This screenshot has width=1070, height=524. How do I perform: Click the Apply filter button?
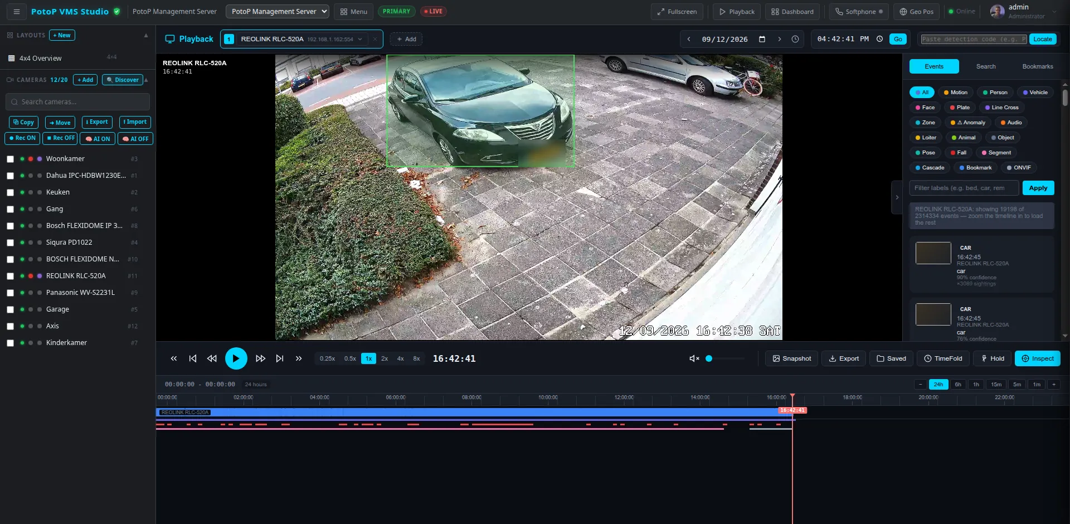[x=1038, y=188]
